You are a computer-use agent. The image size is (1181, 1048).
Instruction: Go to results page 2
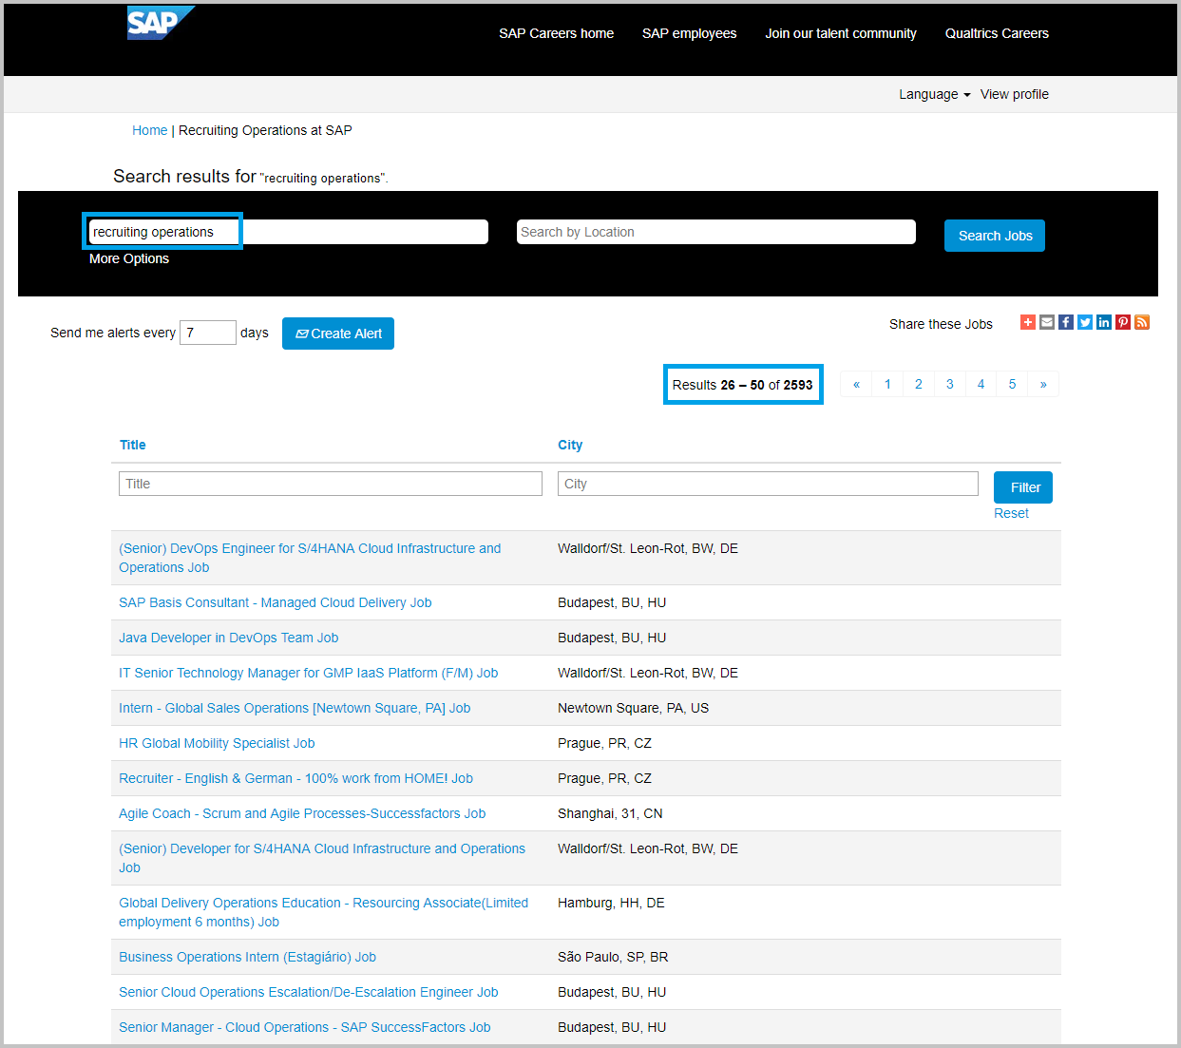click(919, 384)
